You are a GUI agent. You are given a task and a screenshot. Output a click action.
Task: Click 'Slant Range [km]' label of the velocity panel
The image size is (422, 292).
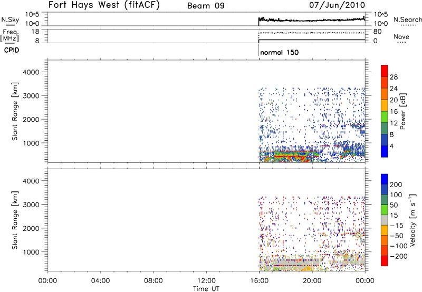tap(15, 220)
